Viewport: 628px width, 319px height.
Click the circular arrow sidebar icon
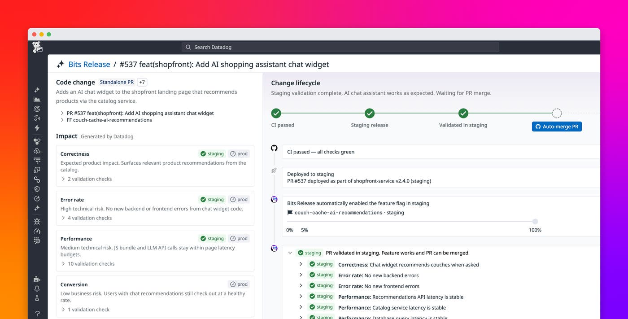pyautogui.click(x=37, y=199)
